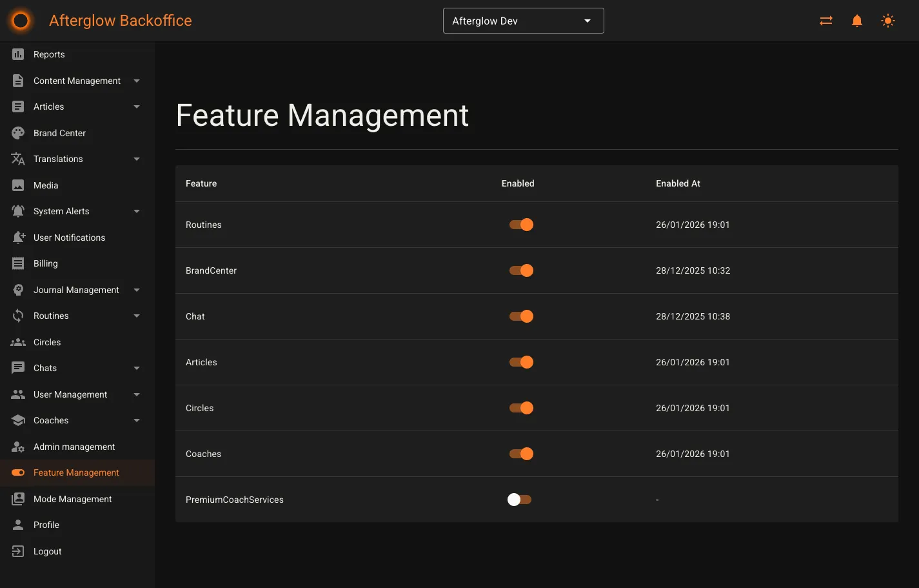The height and width of the screenshot is (588, 919).
Task: Enable the PremiumCoachServices toggle
Action: [519, 499]
